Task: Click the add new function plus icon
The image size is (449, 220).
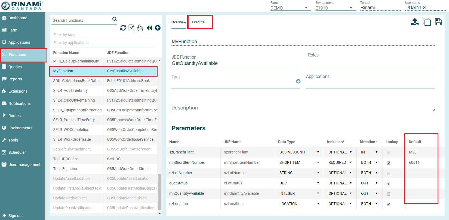Action: [x=158, y=28]
